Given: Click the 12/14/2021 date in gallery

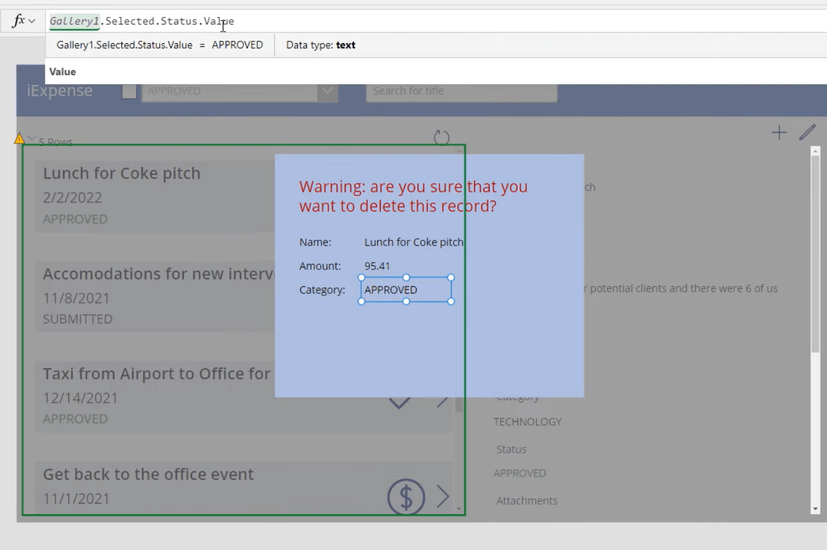Looking at the screenshot, I should tap(80, 398).
